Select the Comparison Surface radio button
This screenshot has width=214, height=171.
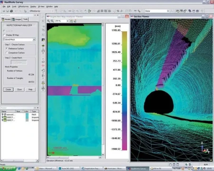[x=7, y=53]
